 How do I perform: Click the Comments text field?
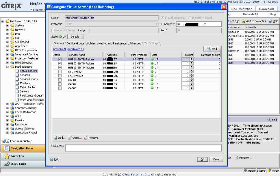143,148
